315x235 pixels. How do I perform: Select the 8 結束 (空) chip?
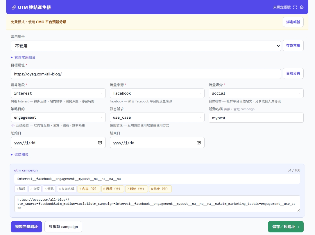point(160,189)
